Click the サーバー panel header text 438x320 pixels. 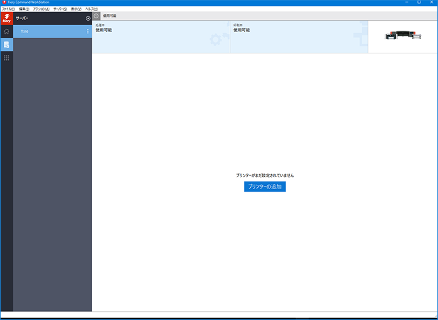pos(22,18)
